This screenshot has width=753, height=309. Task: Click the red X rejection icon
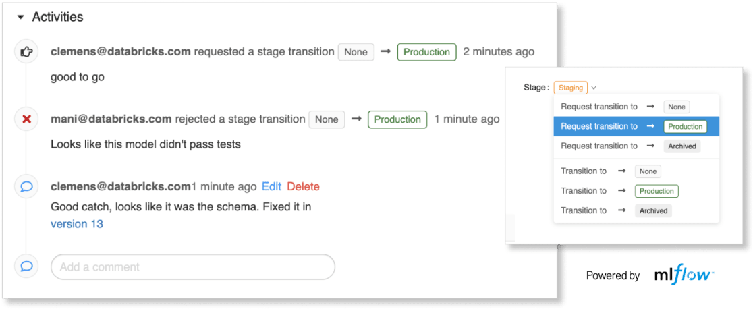point(27,119)
